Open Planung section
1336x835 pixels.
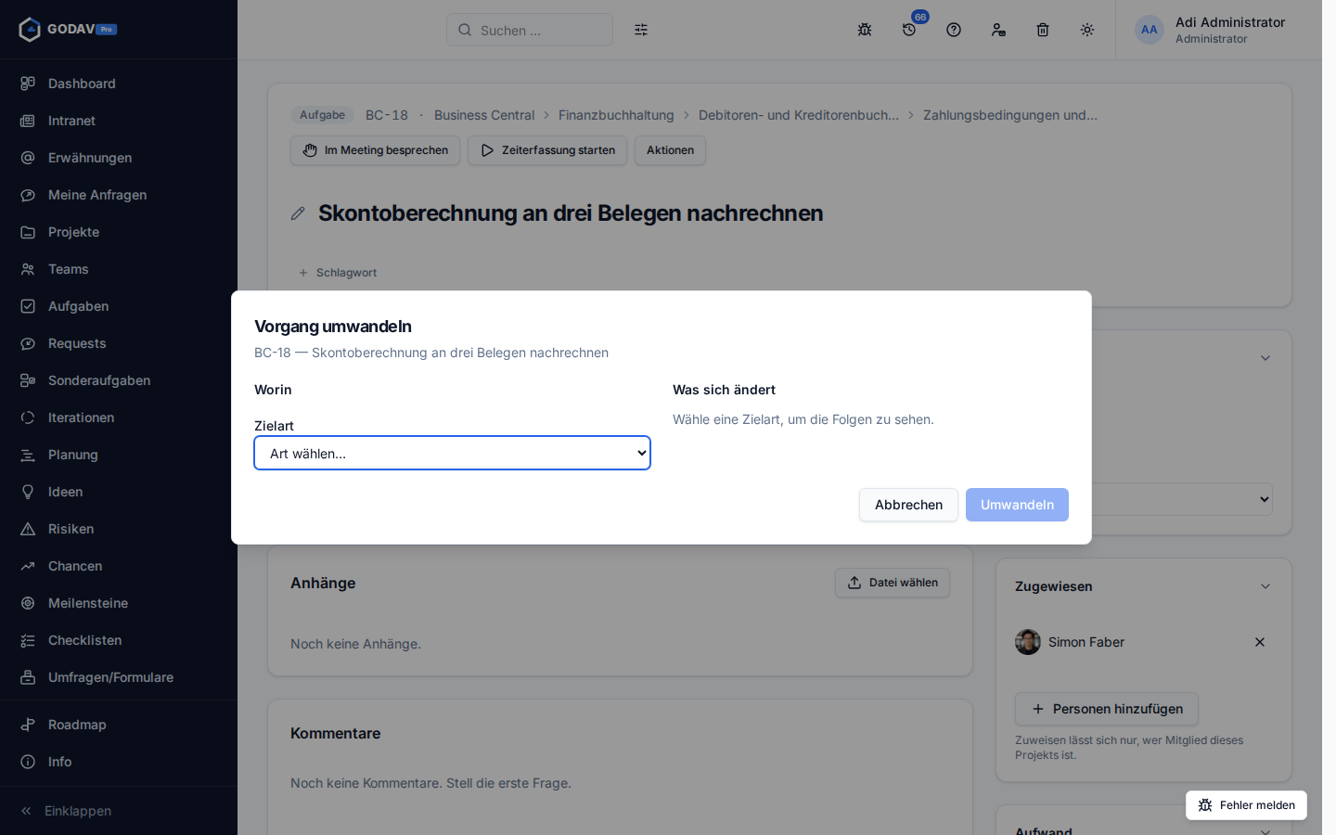click(119, 455)
